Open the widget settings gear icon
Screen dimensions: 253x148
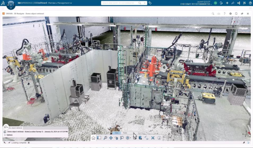click(230, 14)
